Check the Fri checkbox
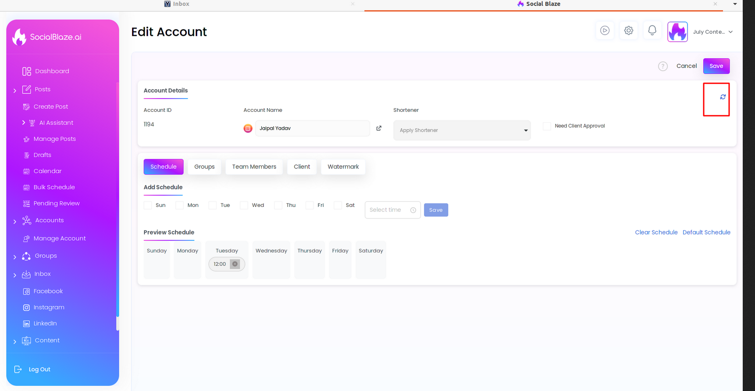Screen dimensions: 755x391 310,205
